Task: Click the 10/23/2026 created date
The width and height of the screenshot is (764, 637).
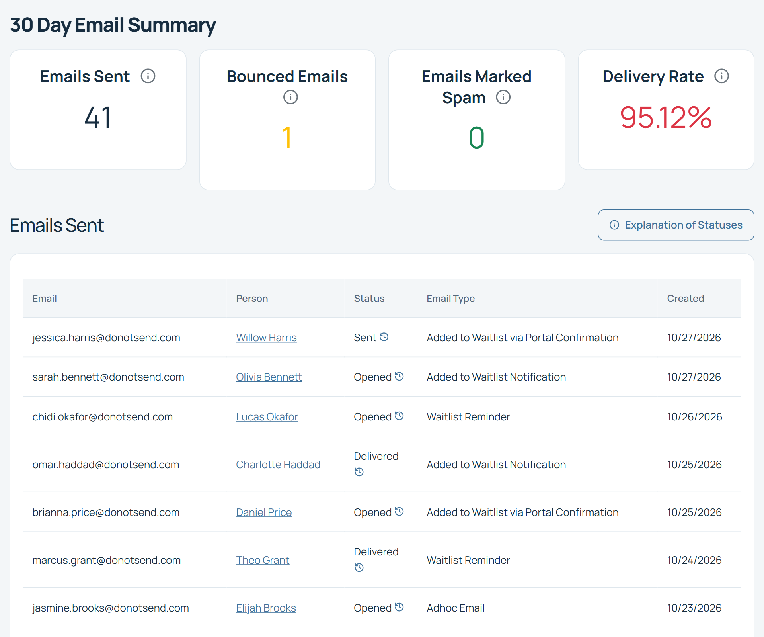Action: click(694, 608)
